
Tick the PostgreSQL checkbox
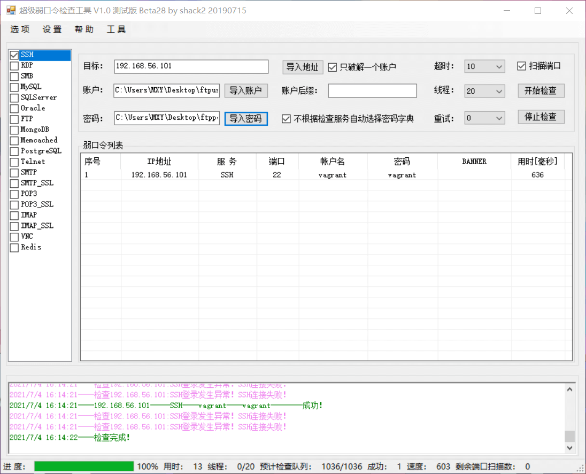click(x=14, y=151)
